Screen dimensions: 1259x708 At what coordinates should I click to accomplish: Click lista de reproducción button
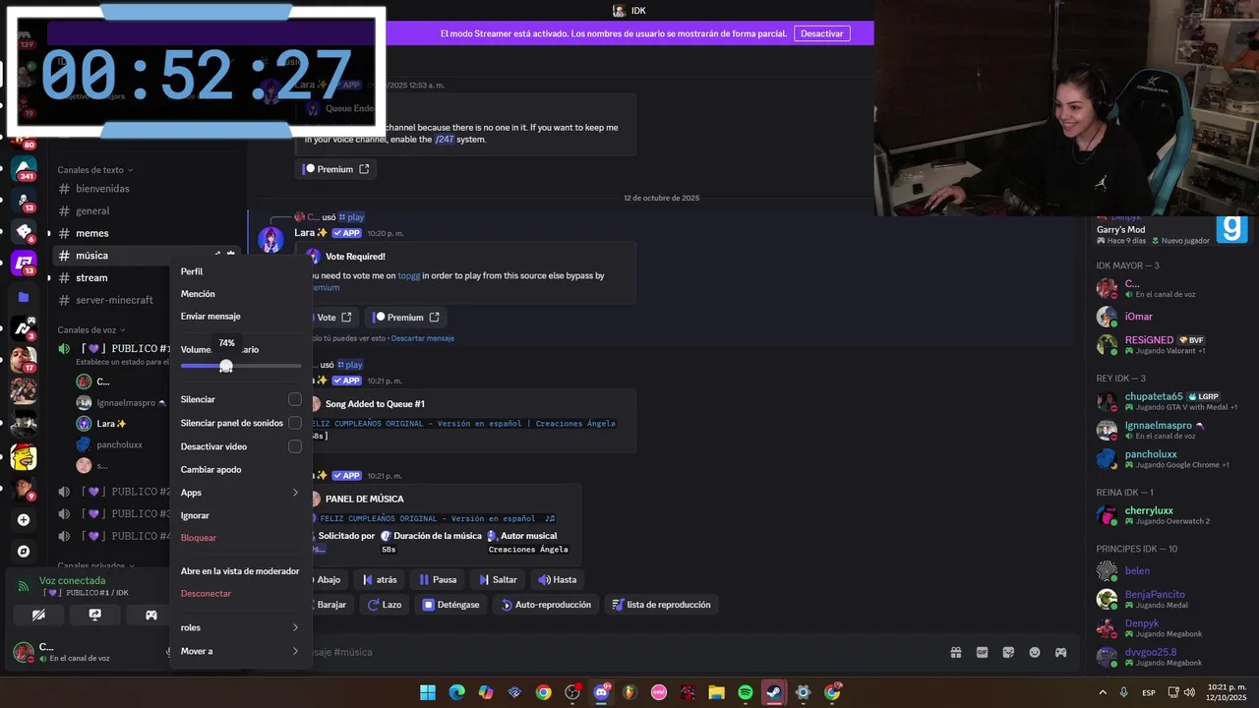pos(661,605)
